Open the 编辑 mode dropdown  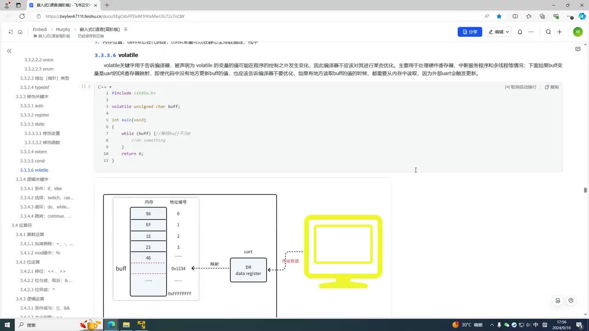pyautogui.click(x=498, y=32)
